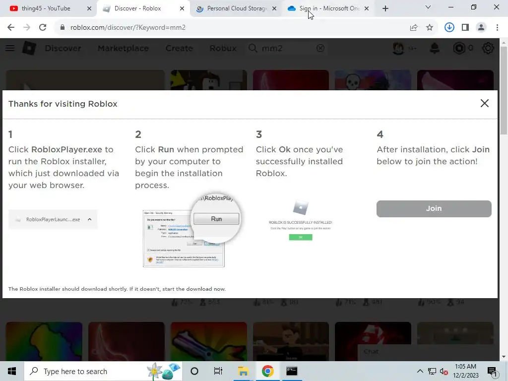The image size is (508, 381).
Task: Click the Run button illustration
Action: [216, 219]
